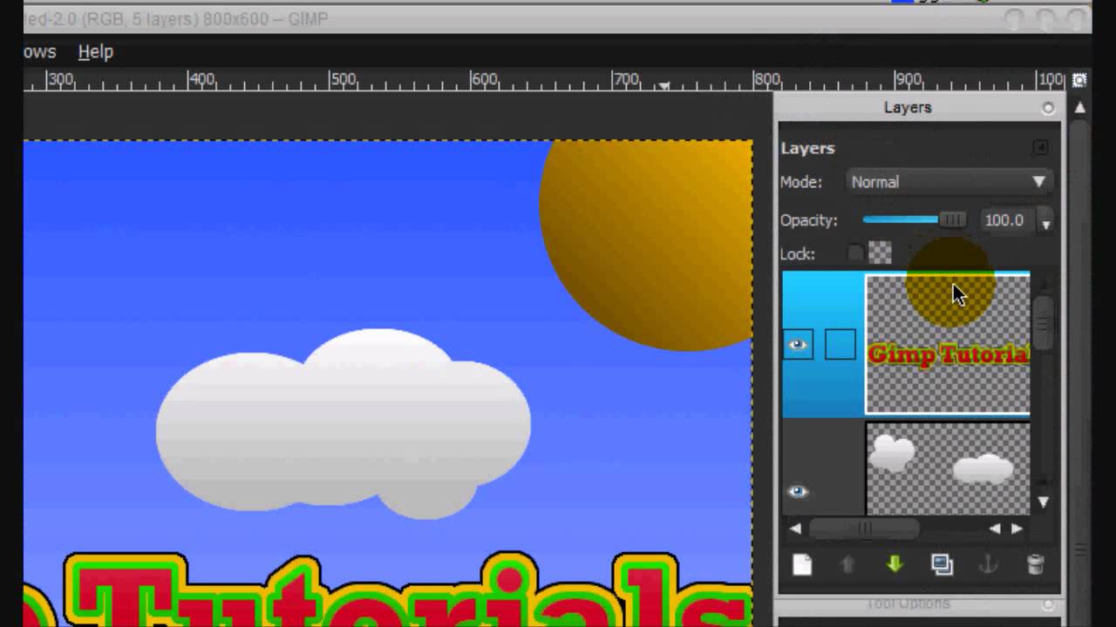1116x627 pixels.
Task: Click the Mode: label
Action: click(x=801, y=182)
